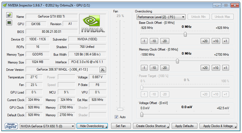The height and width of the screenshot is (133, 242).
Task: Decrease Base Clock Offset by 1
Action: (x=144, y=41)
